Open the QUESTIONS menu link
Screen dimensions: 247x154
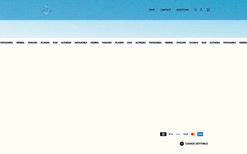(x=183, y=10)
